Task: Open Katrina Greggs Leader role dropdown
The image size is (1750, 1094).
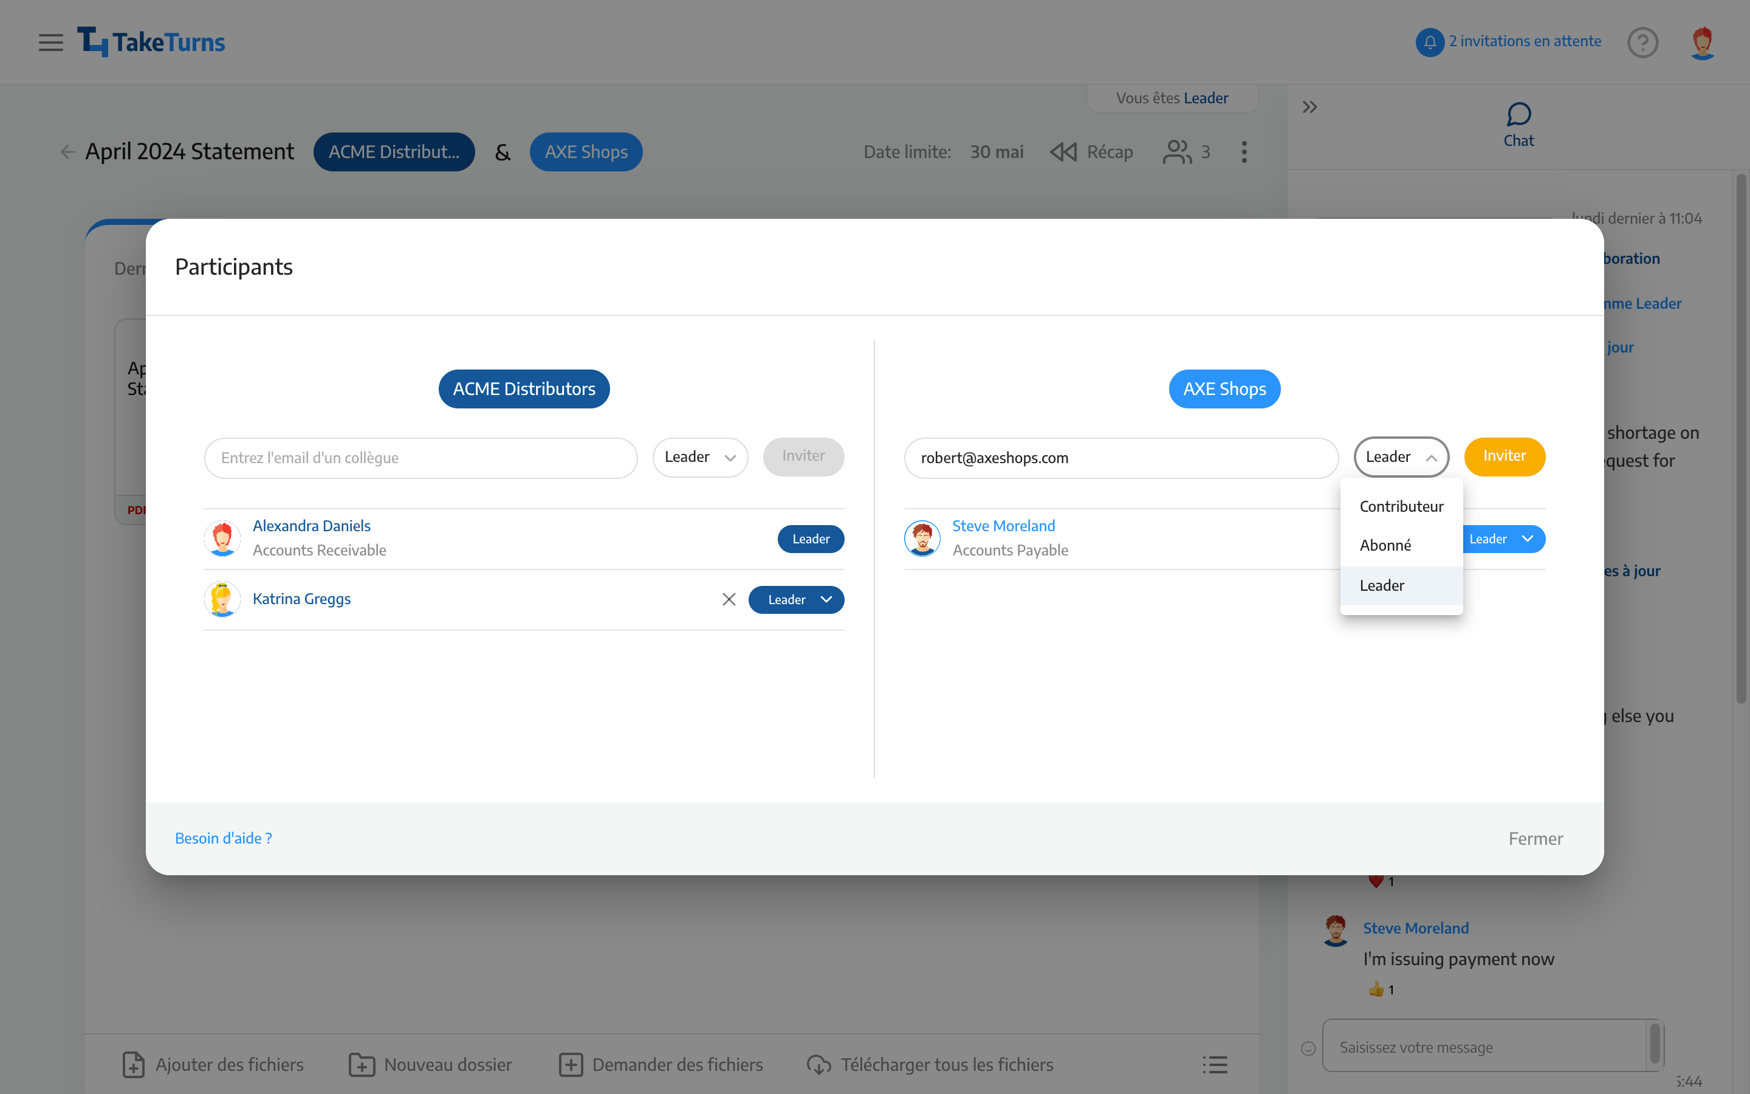Action: (x=796, y=599)
